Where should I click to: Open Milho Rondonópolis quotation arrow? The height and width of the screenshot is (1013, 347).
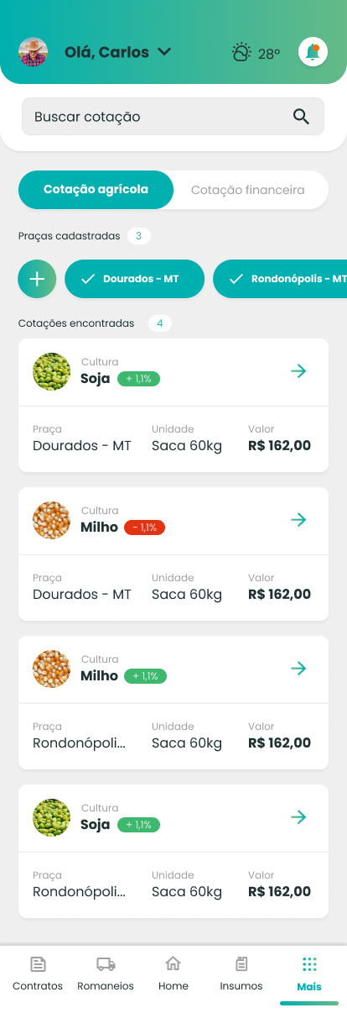click(x=298, y=669)
